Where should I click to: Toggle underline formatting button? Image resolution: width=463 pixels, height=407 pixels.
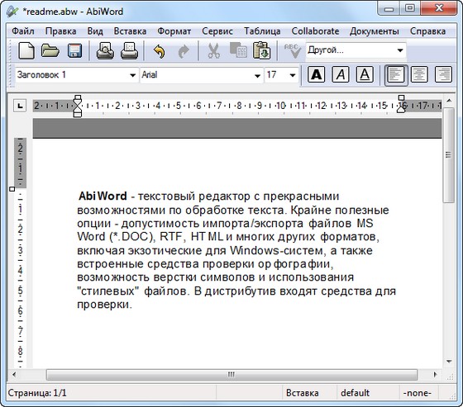point(365,74)
